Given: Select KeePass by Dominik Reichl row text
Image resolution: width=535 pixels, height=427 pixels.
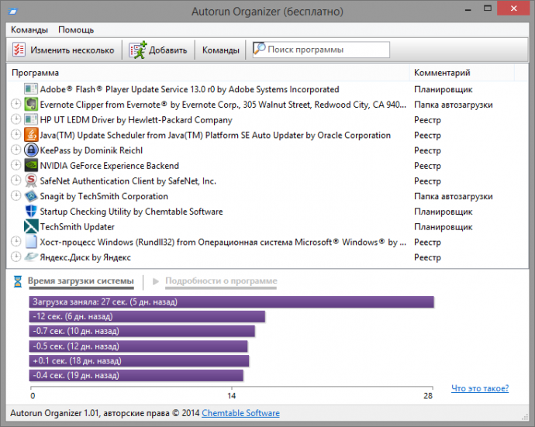Looking at the screenshot, I should [x=91, y=150].
